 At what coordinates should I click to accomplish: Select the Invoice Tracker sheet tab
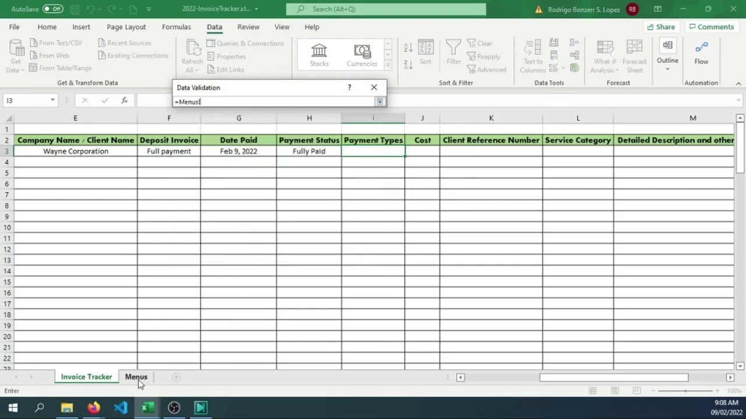coord(86,377)
